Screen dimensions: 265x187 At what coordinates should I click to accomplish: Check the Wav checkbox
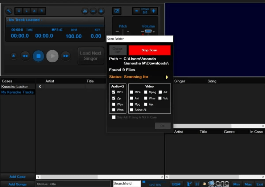[113, 105]
